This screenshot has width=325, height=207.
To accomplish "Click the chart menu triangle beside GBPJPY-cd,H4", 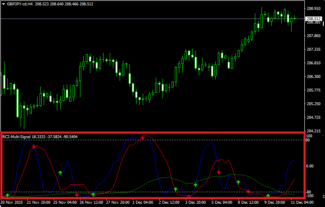I will click(3, 4).
